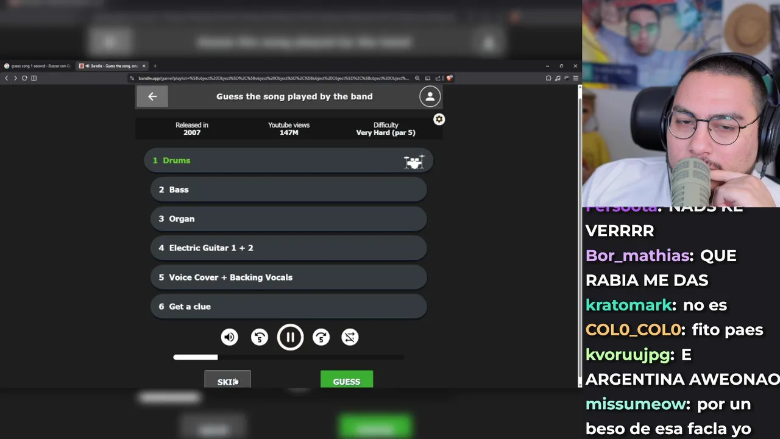
Task: Rewind five seconds
Action: [260, 337]
